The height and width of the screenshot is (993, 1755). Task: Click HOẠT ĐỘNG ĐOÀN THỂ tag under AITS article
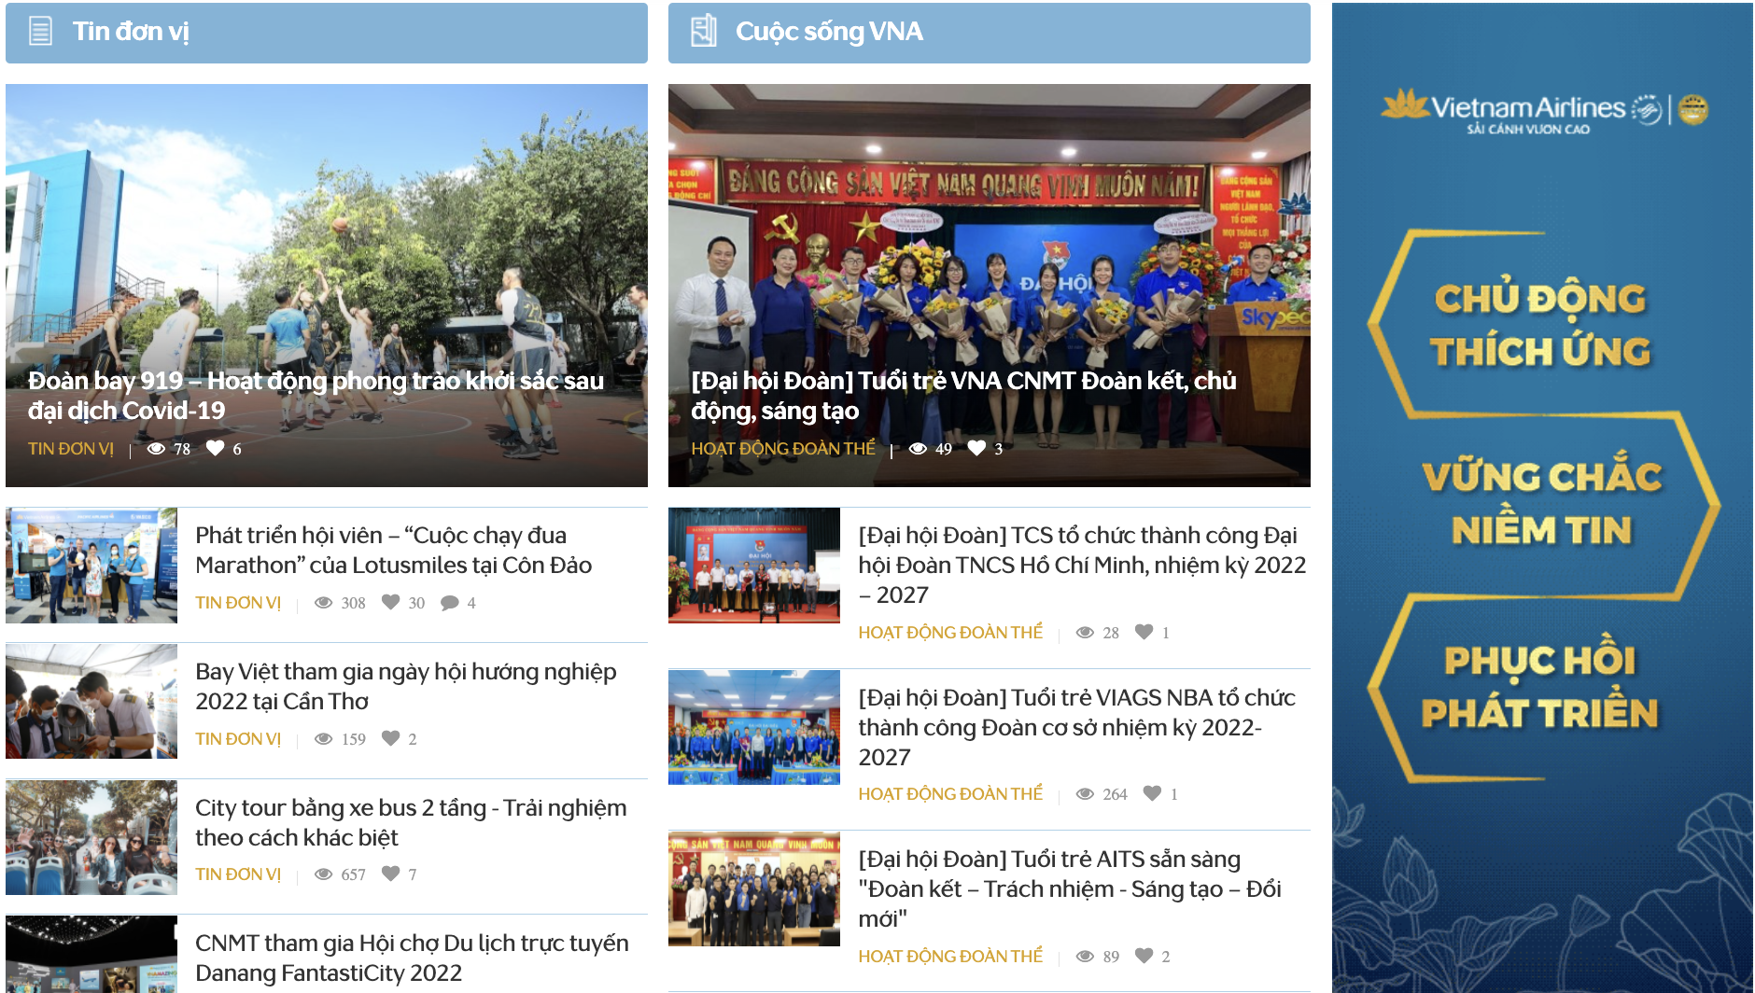point(950,957)
